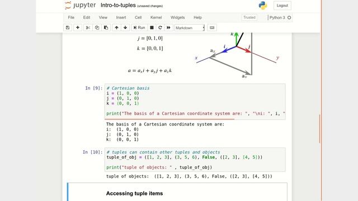Click the page vertical scrollbar thumb
Image resolution: width=358 pixels, height=201 pixels.
tap(319, 129)
